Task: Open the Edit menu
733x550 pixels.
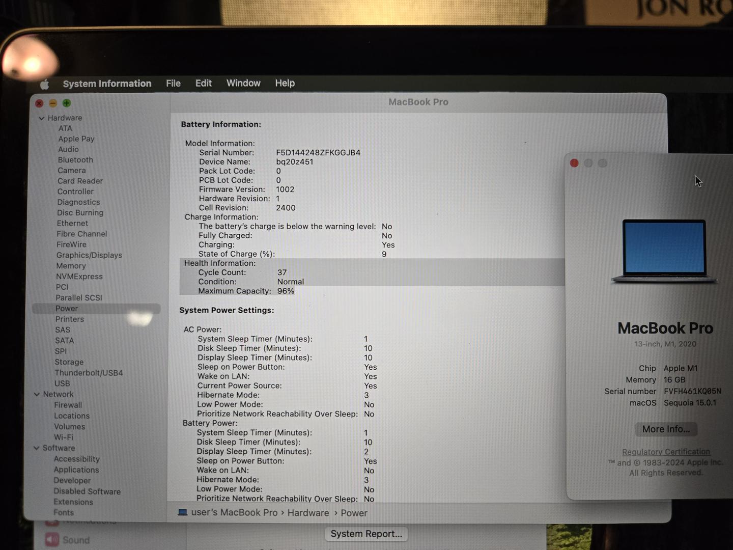Action: [204, 83]
